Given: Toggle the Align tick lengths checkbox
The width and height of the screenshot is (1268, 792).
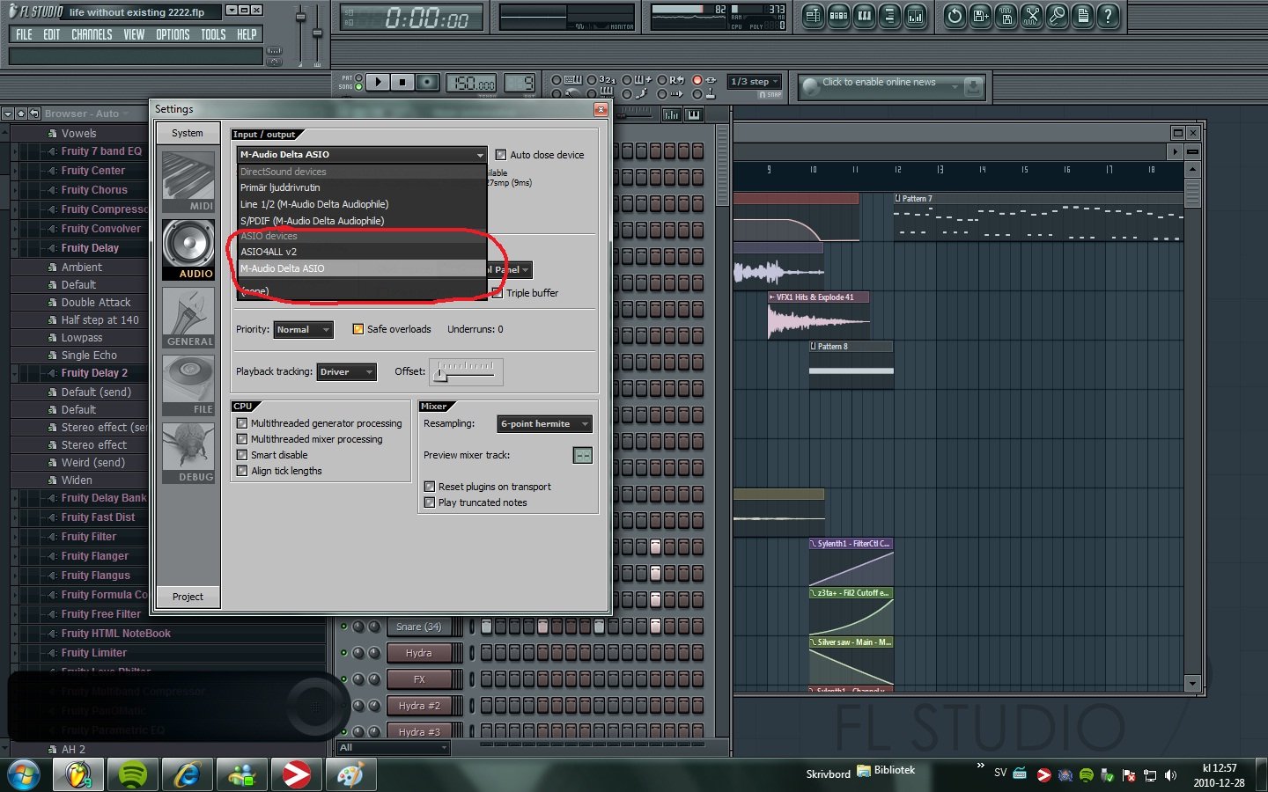Looking at the screenshot, I should 241,471.
